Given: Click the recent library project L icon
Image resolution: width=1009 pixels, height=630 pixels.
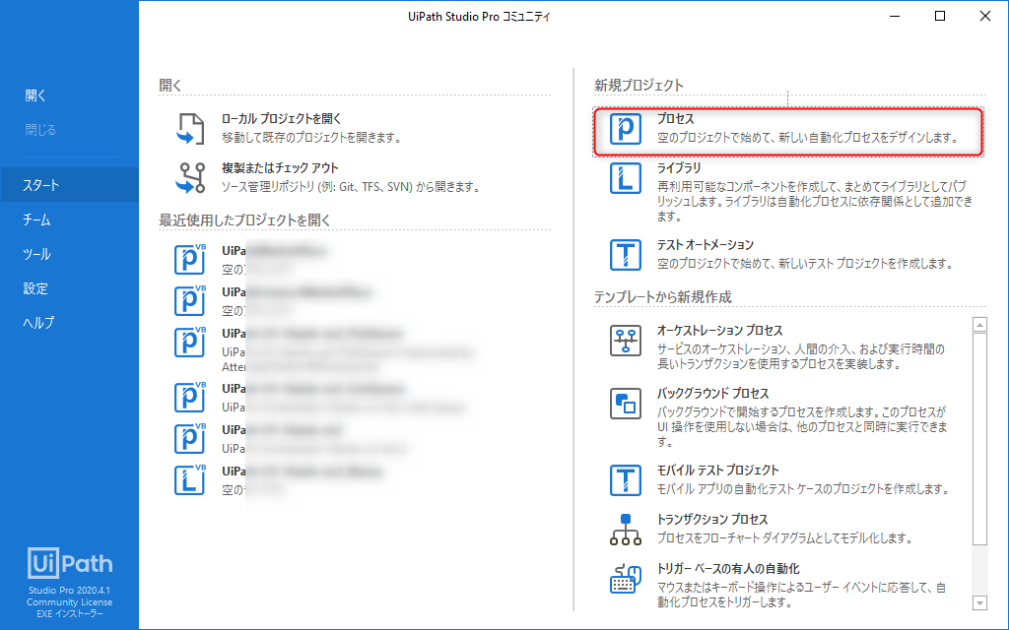Looking at the screenshot, I should 190,479.
